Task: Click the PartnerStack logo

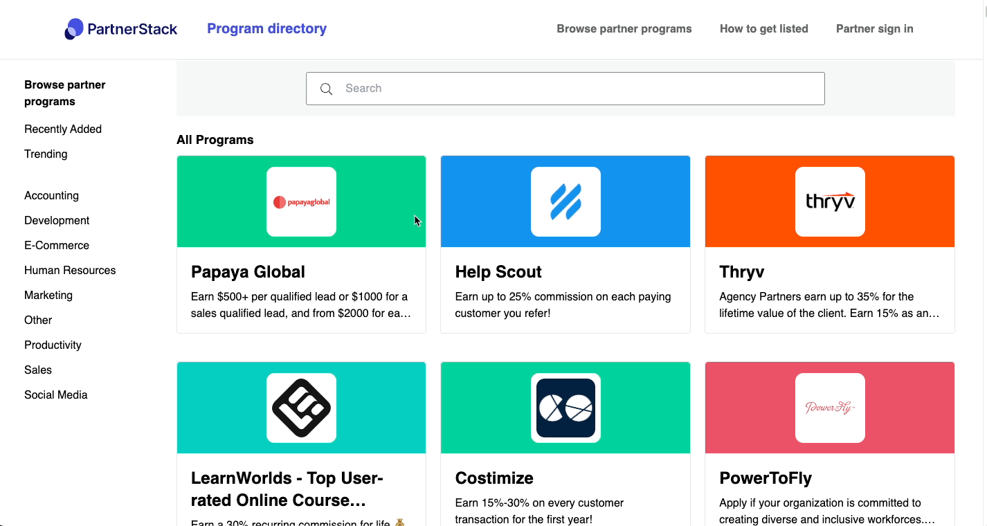Action: tap(121, 29)
